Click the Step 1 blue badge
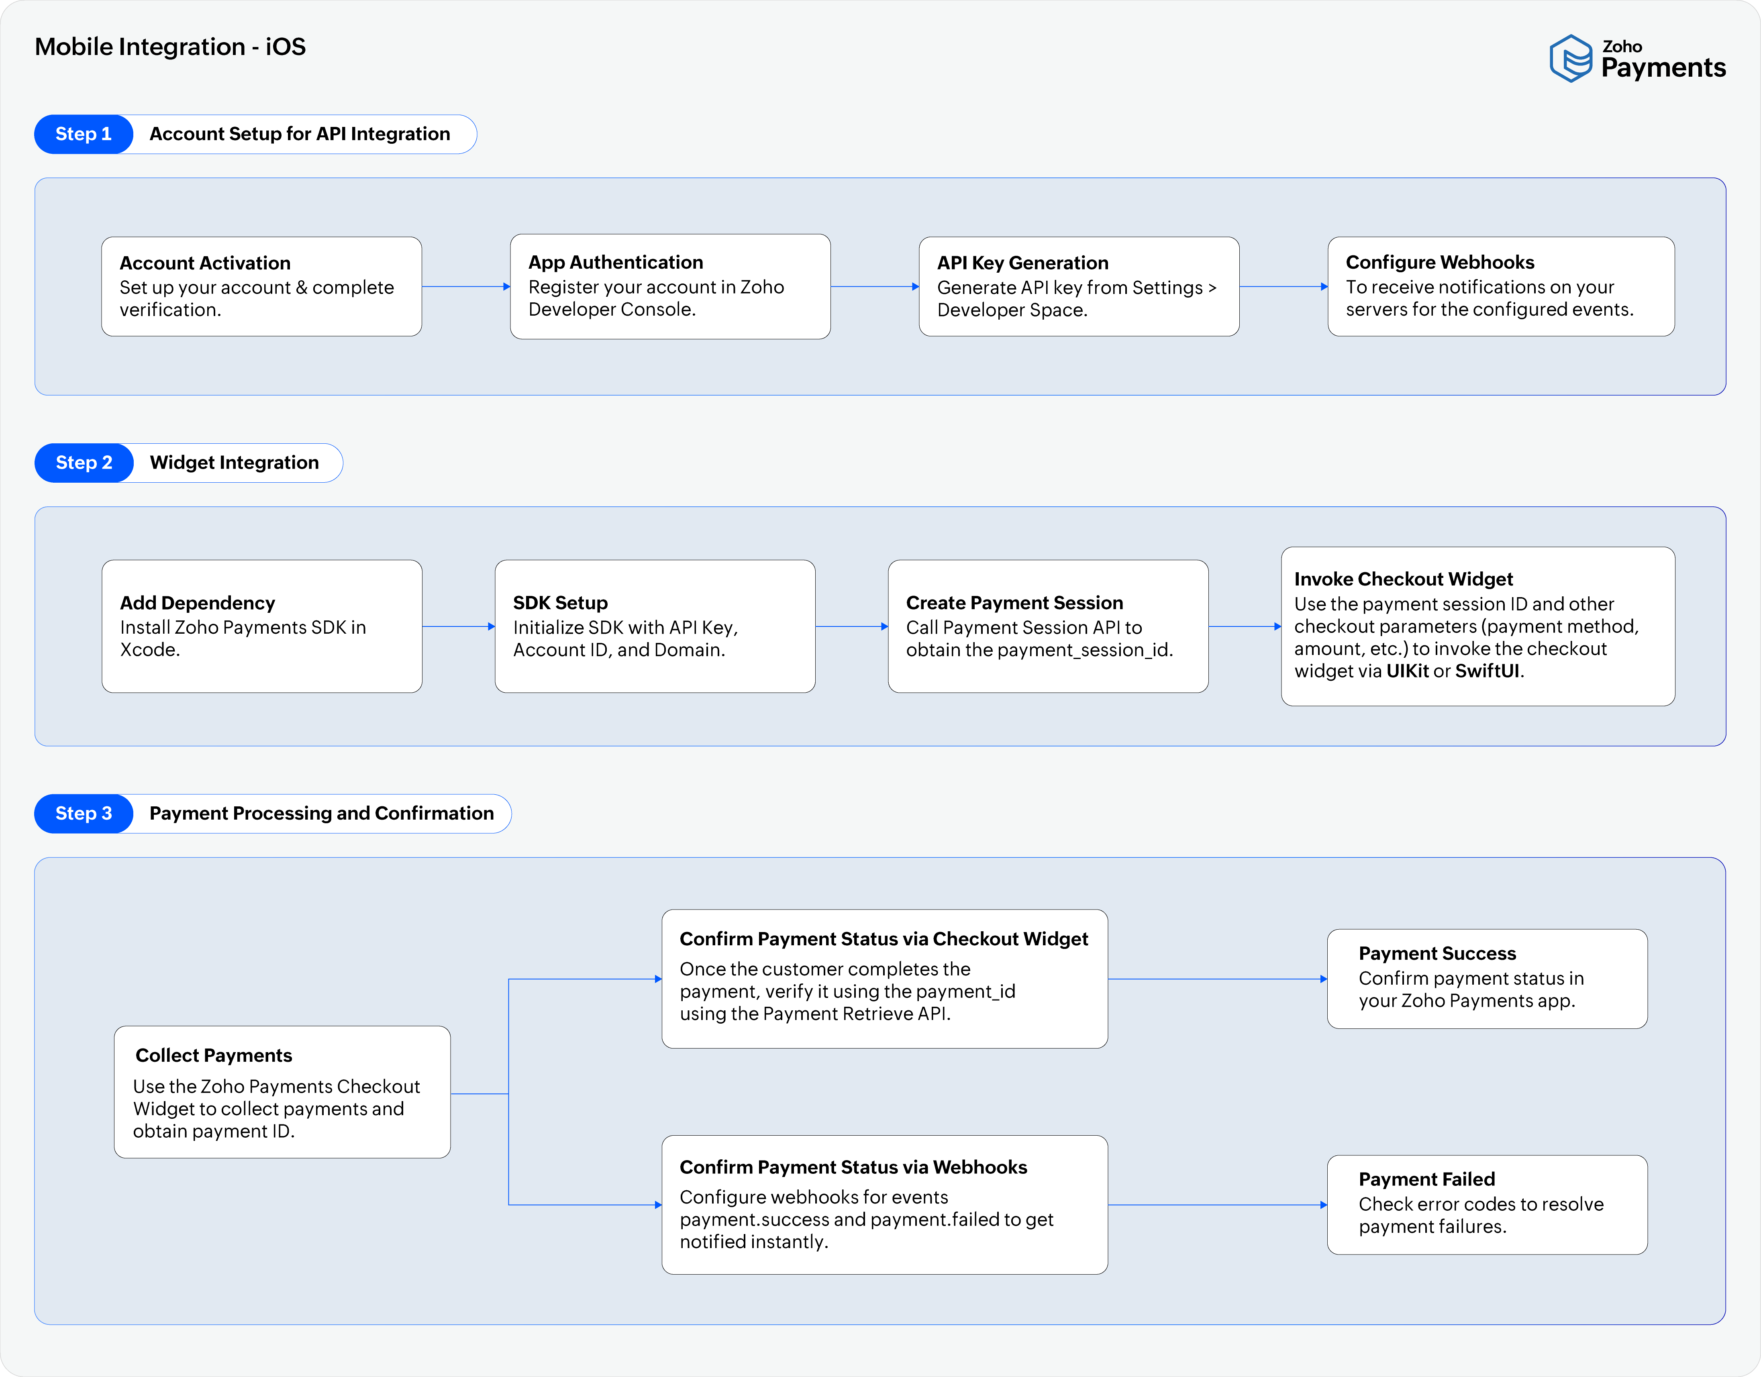1761x1377 pixels. [x=84, y=134]
